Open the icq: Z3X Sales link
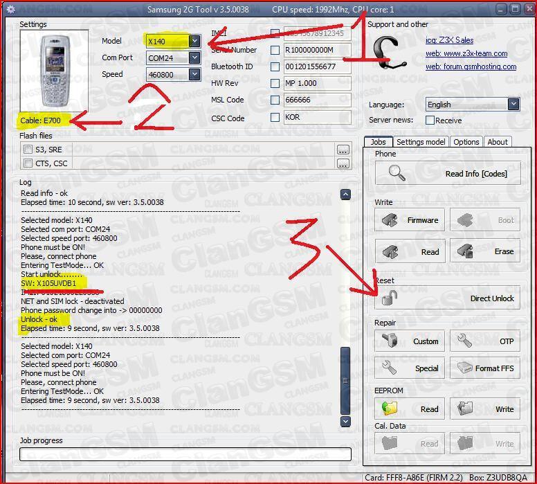 click(x=449, y=40)
